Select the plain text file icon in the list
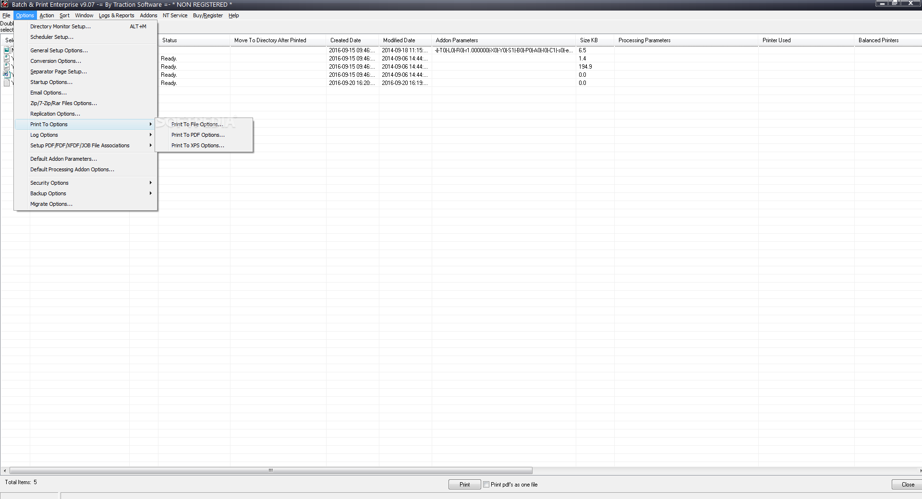 7,83
